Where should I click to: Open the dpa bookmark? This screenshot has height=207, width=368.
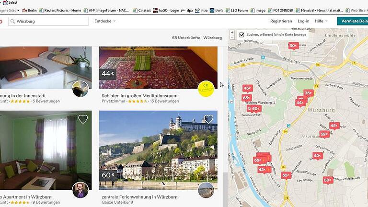pos(187,11)
